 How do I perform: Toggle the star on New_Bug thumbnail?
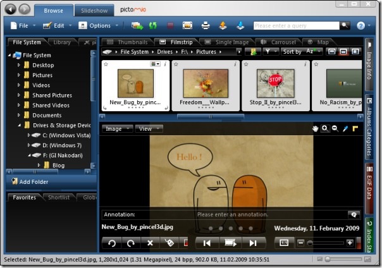pyautogui.click(x=106, y=64)
